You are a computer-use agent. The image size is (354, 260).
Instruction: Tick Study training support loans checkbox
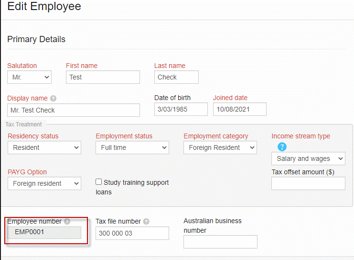(99, 181)
